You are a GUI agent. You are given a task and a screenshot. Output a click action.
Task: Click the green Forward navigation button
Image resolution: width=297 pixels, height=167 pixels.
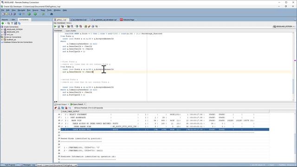coord(35,14)
